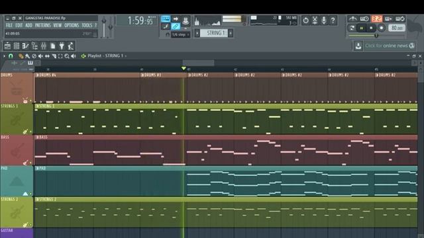Viewport: 424px width, 238px height.
Task: Click the master pitch slider
Action: pos(111,27)
